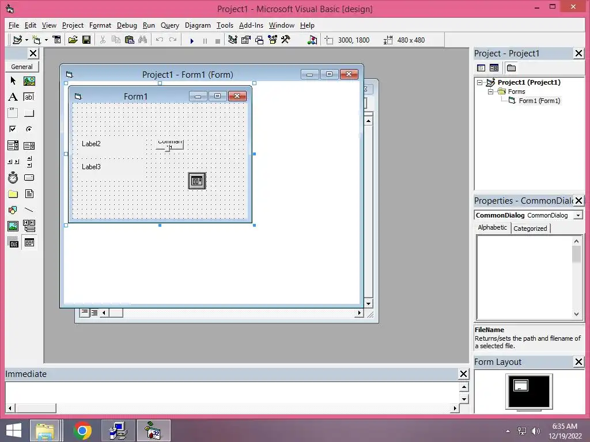Select the VScrollBar control in the toolbox
This screenshot has height=442, width=590.
pos(29,162)
